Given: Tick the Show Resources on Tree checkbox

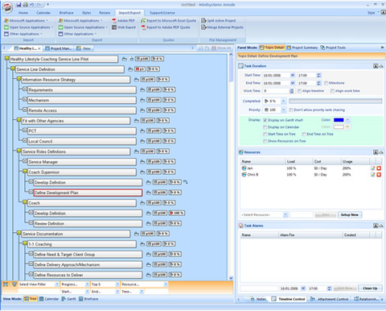Looking at the screenshot, I should pos(265,141).
